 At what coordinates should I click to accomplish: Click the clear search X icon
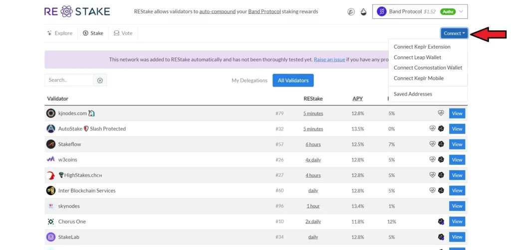coord(100,80)
